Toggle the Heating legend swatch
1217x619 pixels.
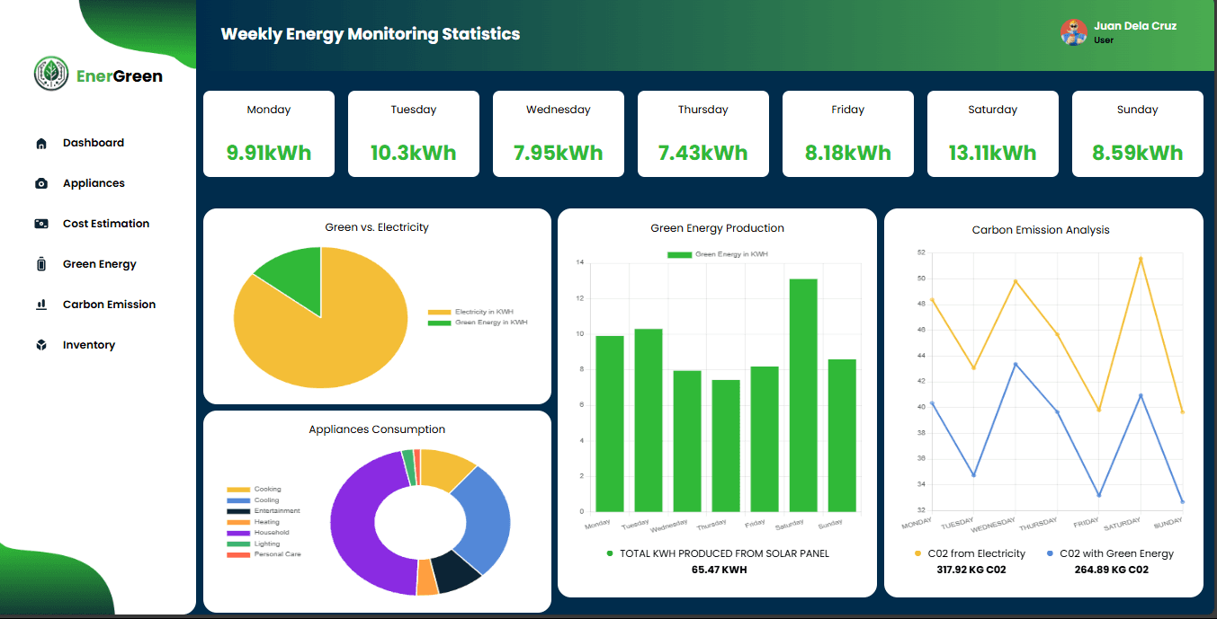[238, 522]
